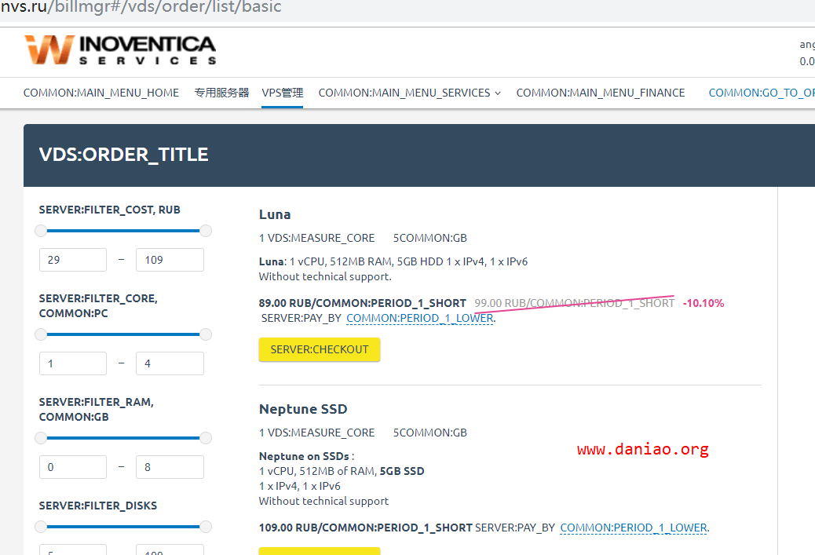Click the crossed-out 99.00 RUB old price
Screen dimensions: 815x555
[x=574, y=303]
